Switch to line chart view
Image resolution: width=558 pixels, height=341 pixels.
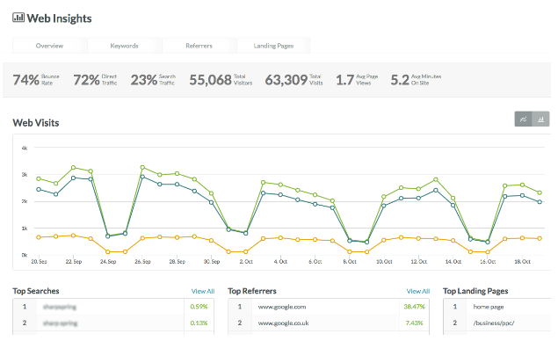(523, 119)
